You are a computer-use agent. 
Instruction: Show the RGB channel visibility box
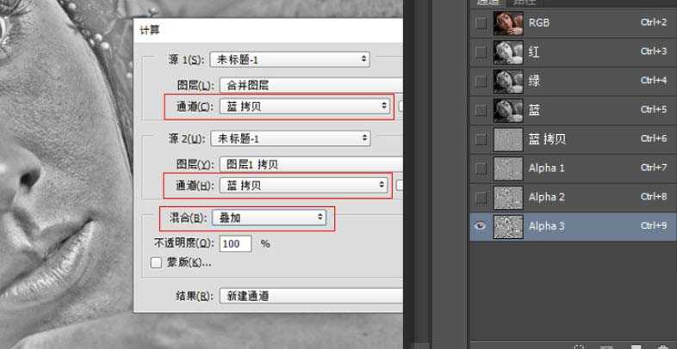[481, 23]
